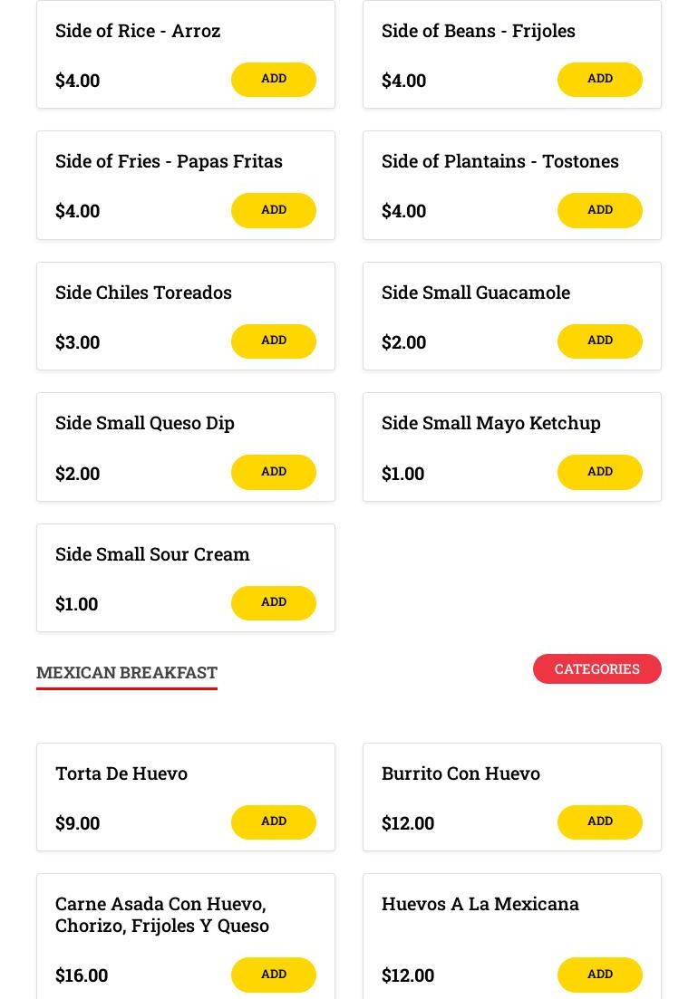Viewport: 698px width, 999px height.
Task: Add Side of Beans - Frijoles
Action: (x=600, y=80)
